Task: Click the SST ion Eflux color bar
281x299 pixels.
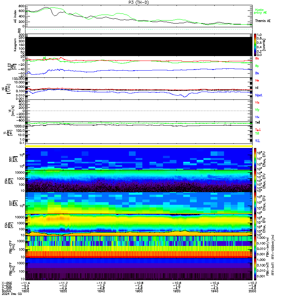Action: coord(255,158)
